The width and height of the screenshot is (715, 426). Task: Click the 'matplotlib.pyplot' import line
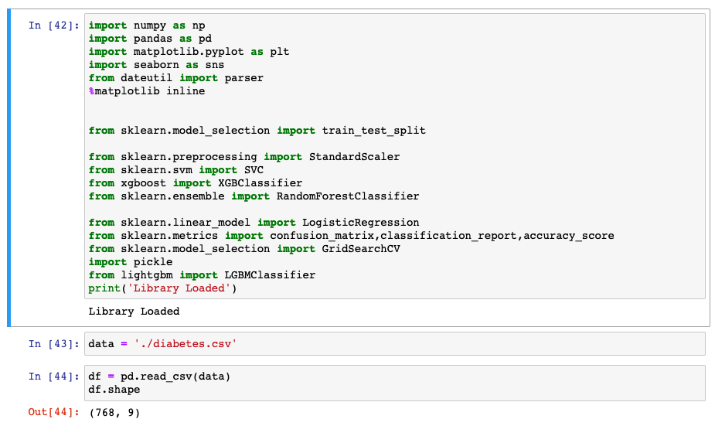pos(189,52)
